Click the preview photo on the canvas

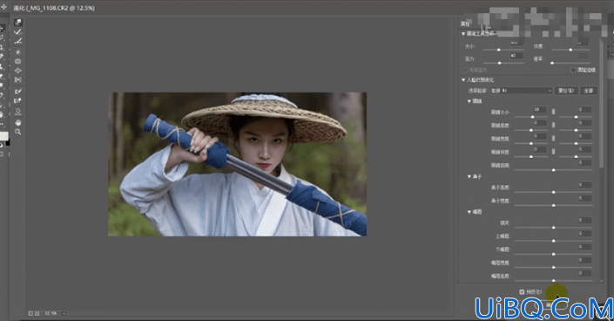[x=237, y=164]
